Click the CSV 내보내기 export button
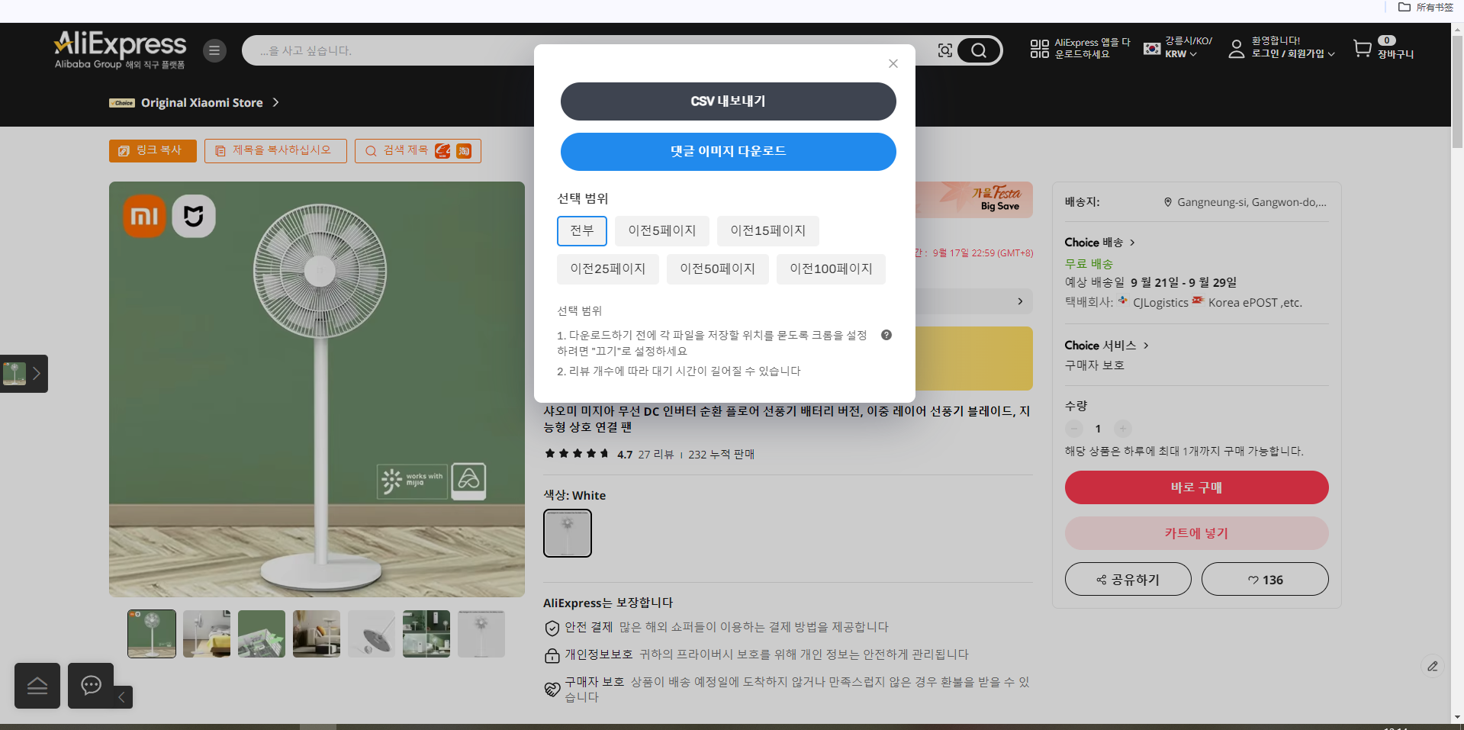Viewport: 1464px width, 730px height. [728, 101]
